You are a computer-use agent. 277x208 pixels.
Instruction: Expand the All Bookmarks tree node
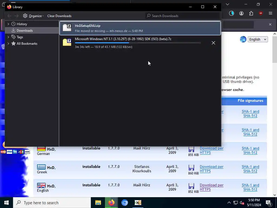click(8, 44)
